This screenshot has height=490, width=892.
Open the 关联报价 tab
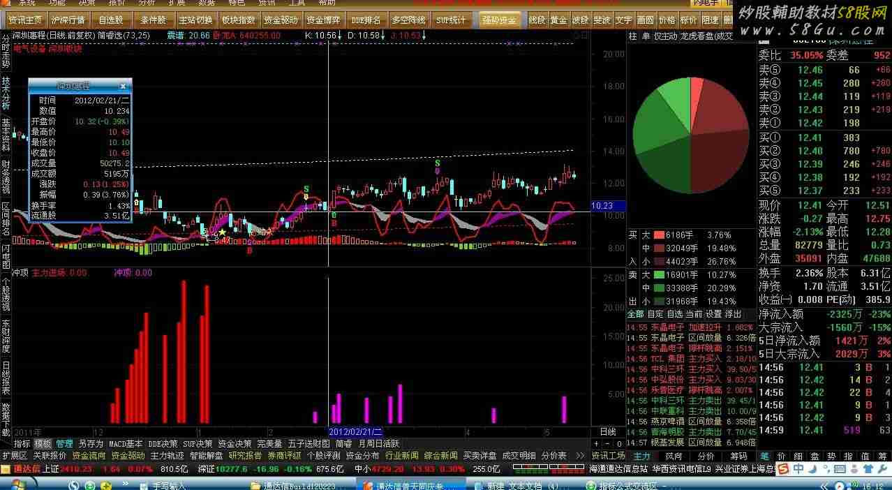[50, 456]
